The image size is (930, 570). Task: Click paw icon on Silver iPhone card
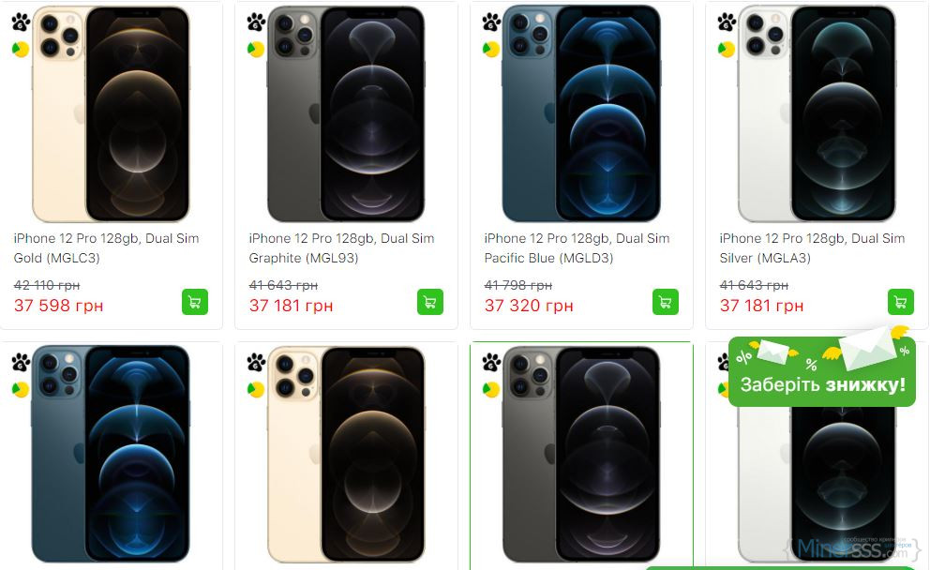[x=727, y=22]
